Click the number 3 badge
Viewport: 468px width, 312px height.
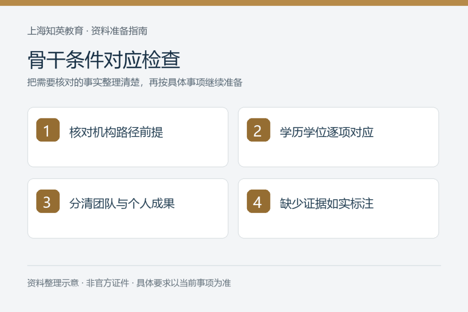point(48,201)
